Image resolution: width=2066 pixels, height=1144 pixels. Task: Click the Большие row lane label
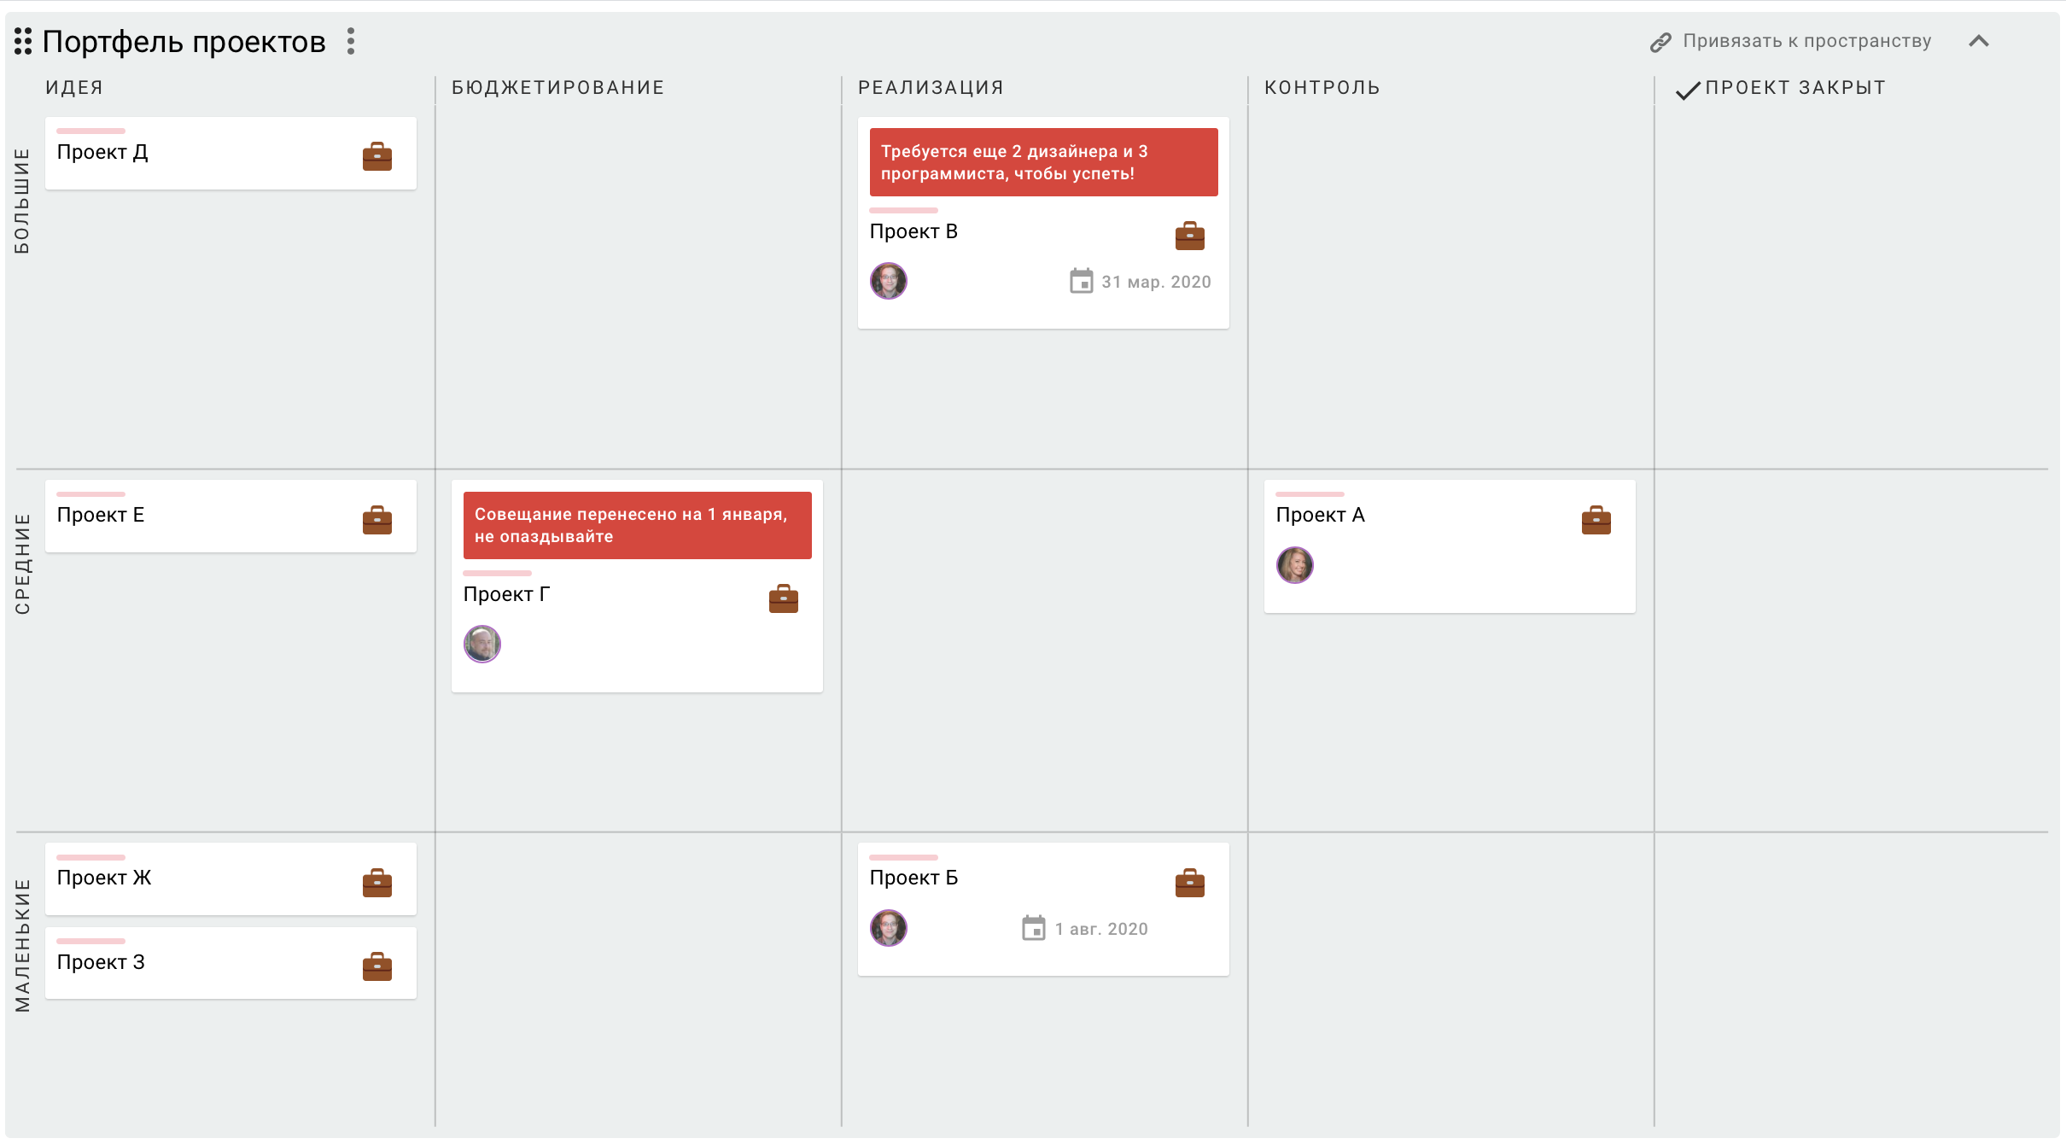[x=22, y=201]
